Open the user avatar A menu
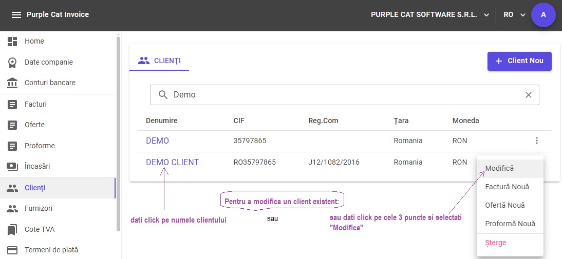 click(x=544, y=15)
